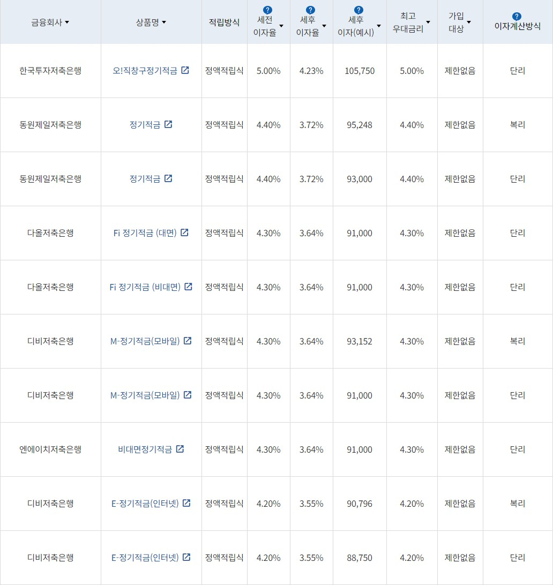Click external link icon beside 오!직창구정기적금

pos(185,70)
